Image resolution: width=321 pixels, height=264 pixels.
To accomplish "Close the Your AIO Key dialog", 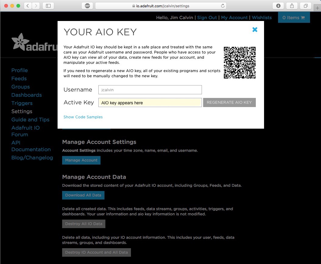I will (255, 30).
